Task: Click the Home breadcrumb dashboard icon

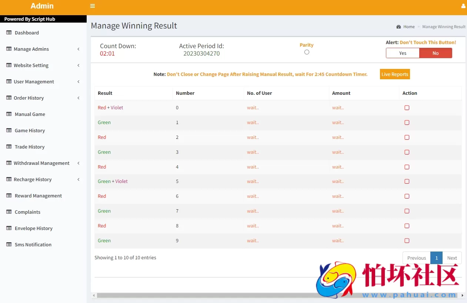Action: (398, 27)
